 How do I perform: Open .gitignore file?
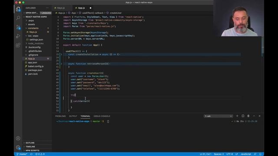pyautogui.click(x=33, y=55)
